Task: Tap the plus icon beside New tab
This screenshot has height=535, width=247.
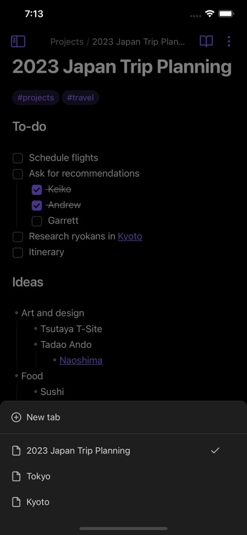Action: (x=16, y=417)
